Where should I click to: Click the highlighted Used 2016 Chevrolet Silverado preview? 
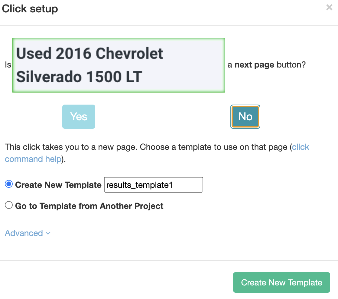pos(119,65)
